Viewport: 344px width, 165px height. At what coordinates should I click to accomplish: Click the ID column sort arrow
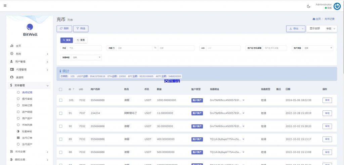[74, 89]
